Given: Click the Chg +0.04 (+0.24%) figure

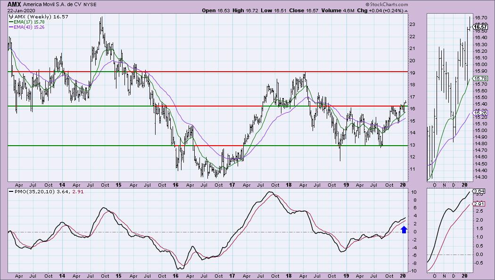Looking at the screenshot, I should 380,10.
